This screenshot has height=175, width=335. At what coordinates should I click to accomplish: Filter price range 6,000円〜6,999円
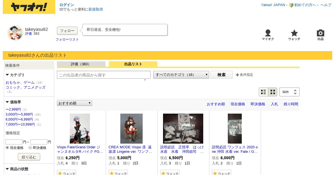pyautogui.click(x=19, y=119)
